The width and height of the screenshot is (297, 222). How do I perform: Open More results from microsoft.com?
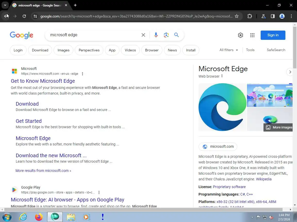(43, 171)
